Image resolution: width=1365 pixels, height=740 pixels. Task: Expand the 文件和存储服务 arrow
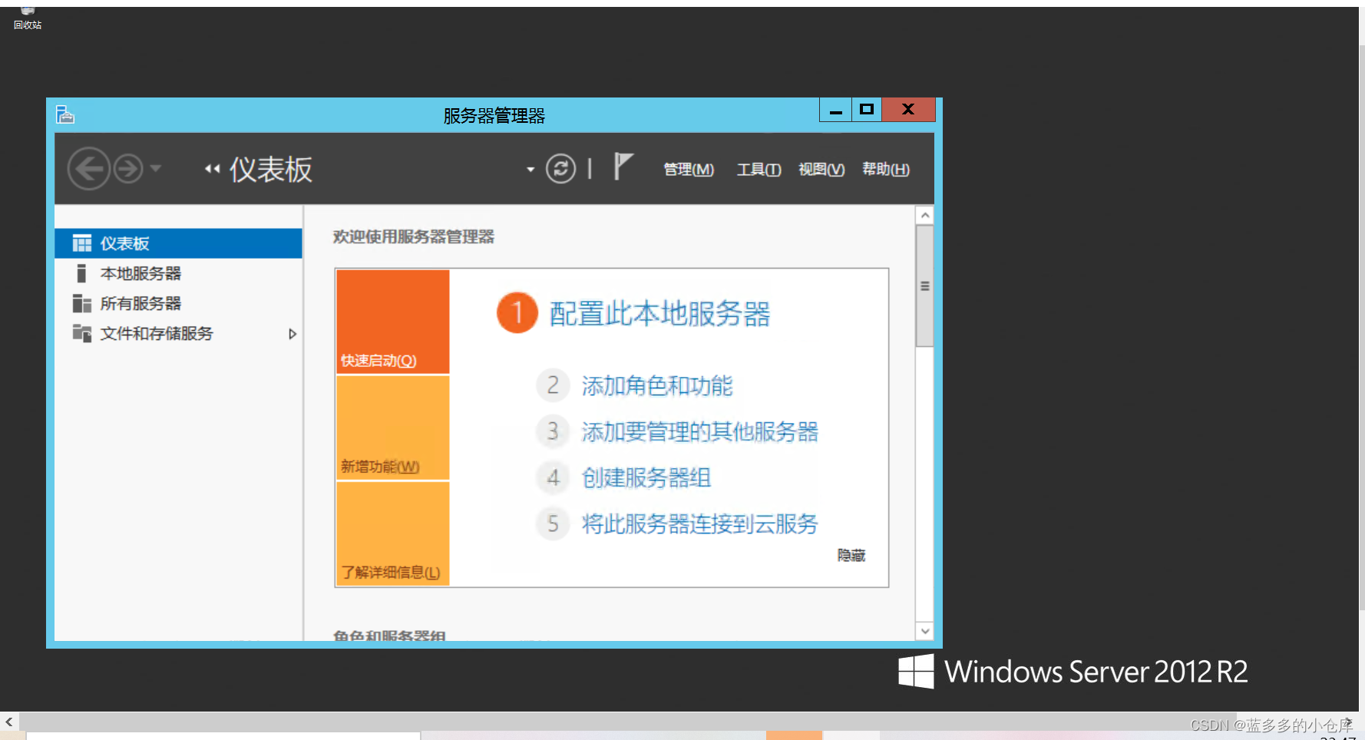tap(292, 334)
